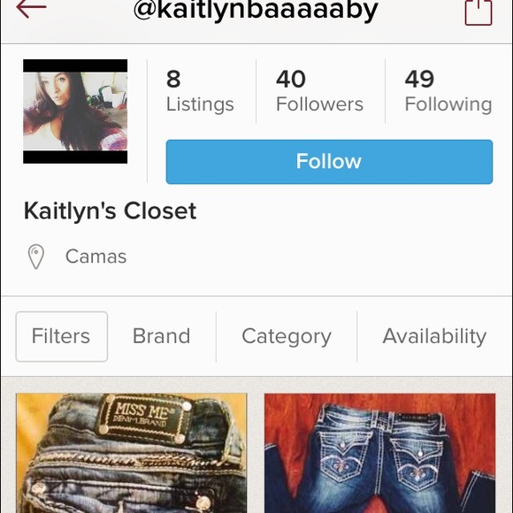This screenshot has width=513, height=513.
Task: Open the Miss Me jeans listing
Action: pos(132,453)
